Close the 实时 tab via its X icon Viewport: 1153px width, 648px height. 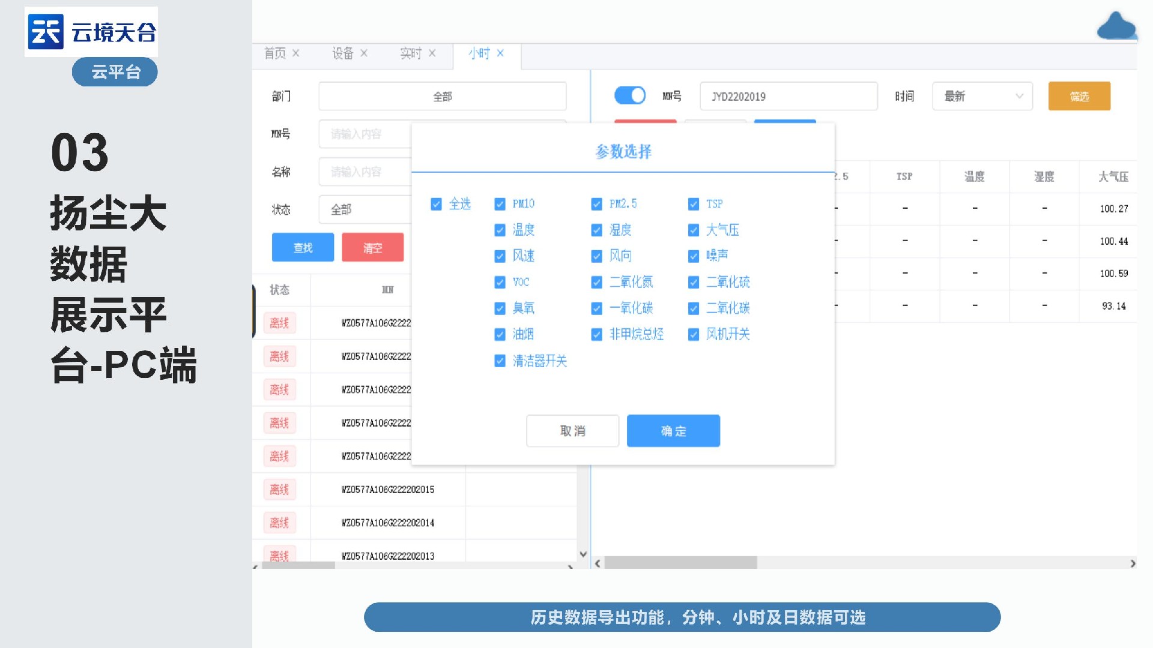pos(432,53)
